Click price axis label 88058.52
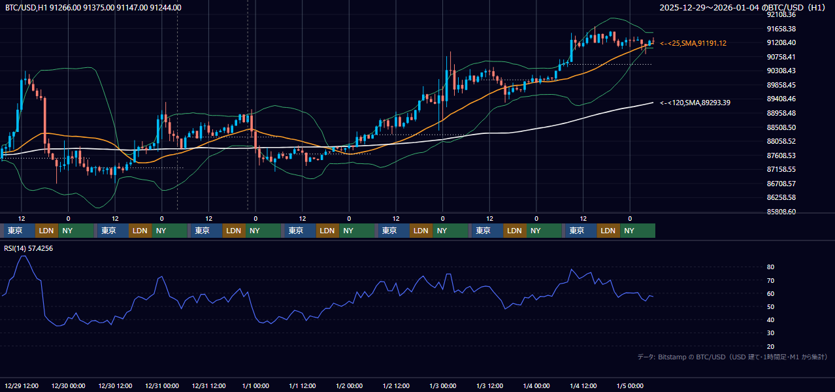This screenshot has height=392, width=835. point(781,141)
